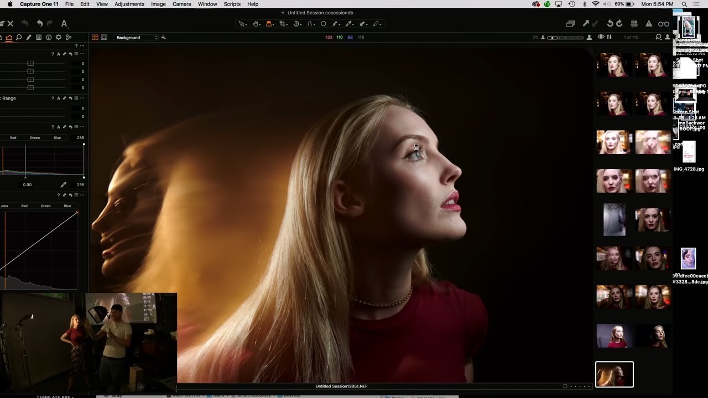Viewport: 708px width, 398px height.
Task: Open the Wi-Fi status menu
Action: click(x=595, y=4)
